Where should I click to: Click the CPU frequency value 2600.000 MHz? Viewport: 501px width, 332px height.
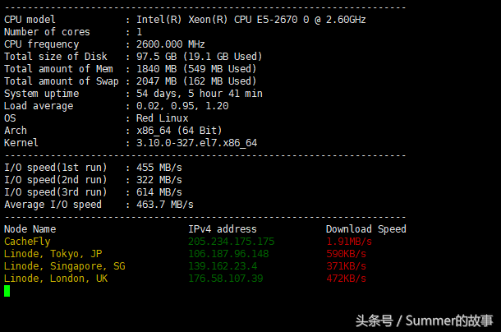pos(171,44)
